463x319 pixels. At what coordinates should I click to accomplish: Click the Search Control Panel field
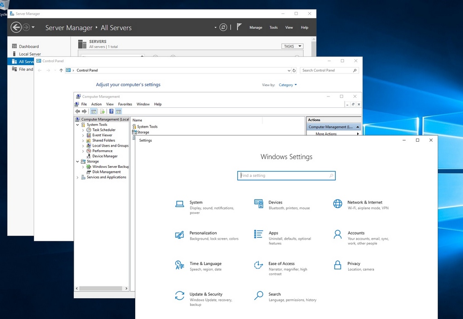329,70
